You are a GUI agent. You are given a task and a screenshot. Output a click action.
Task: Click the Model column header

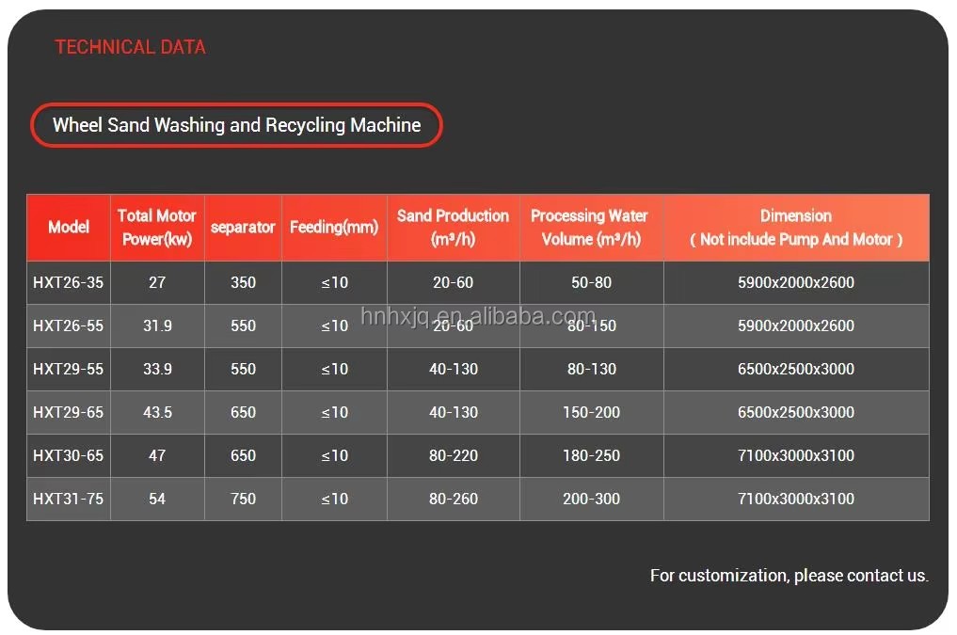tap(69, 227)
